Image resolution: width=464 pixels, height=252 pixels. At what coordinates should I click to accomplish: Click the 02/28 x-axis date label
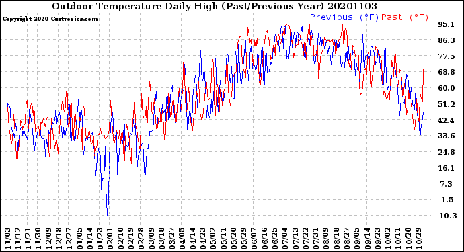(141, 239)
